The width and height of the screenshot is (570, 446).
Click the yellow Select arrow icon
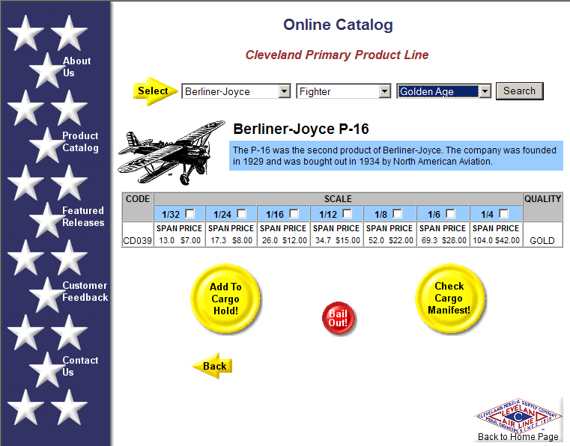(x=154, y=91)
